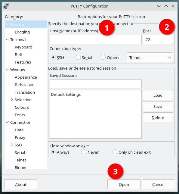This screenshot has width=179, height=194.
Task: Open the Telnet protocol dropdown
Action: 150,58
